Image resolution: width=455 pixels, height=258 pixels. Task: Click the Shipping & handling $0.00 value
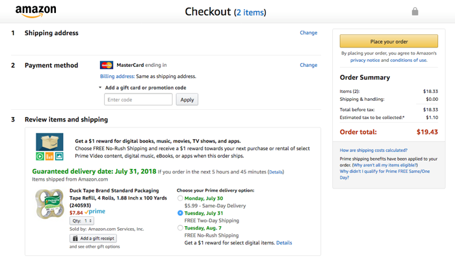432,99
